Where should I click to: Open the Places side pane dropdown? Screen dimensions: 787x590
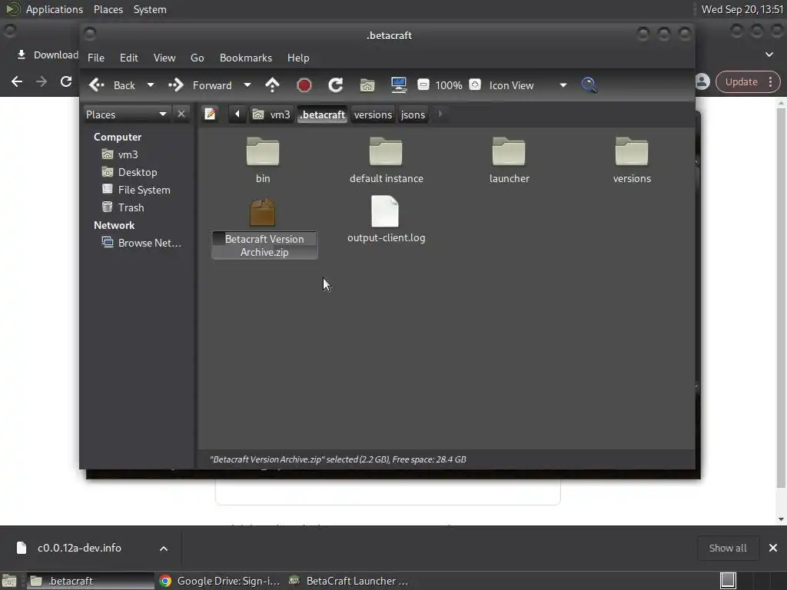coord(126,114)
